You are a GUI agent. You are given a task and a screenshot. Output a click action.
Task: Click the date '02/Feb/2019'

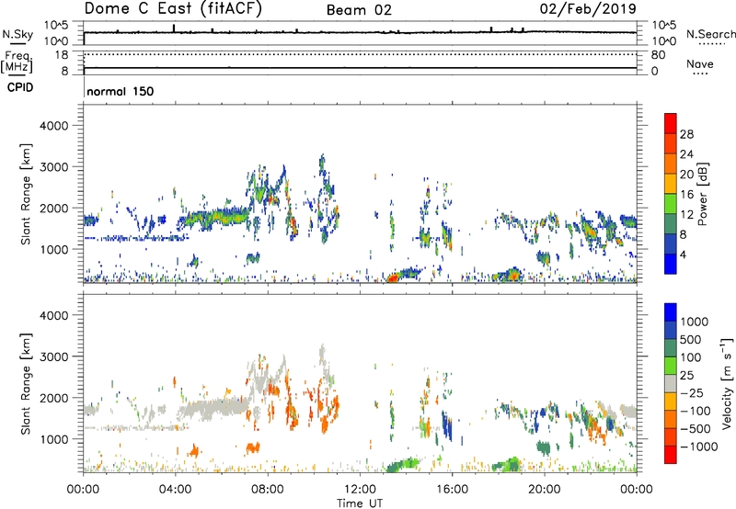588,9
